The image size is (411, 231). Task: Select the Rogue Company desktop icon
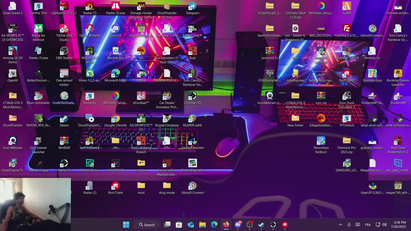tap(167, 121)
